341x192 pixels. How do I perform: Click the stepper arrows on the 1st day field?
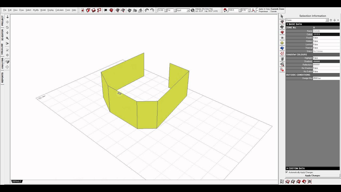(x=175, y=10)
